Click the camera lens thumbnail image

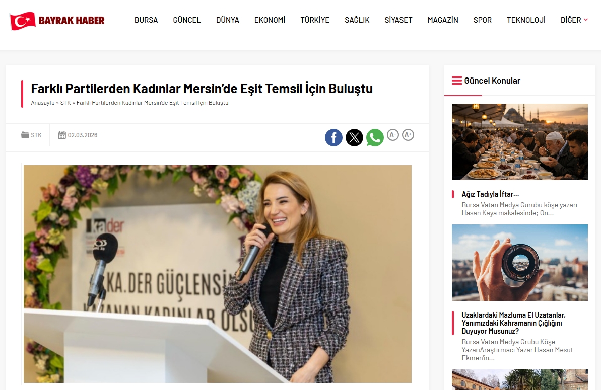pyautogui.click(x=519, y=263)
